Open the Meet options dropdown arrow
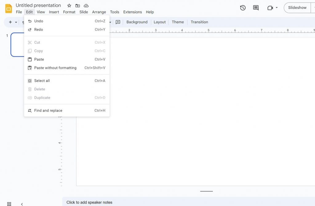The width and height of the screenshot is (315, 206). tap(276, 8)
